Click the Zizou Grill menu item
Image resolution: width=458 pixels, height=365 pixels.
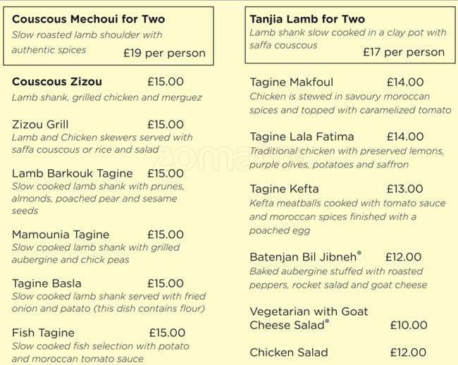point(40,125)
